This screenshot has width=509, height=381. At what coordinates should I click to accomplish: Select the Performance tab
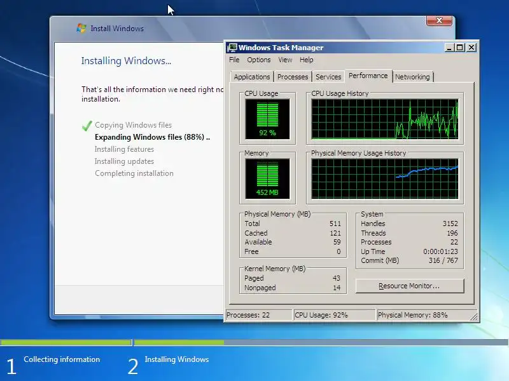point(368,76)
